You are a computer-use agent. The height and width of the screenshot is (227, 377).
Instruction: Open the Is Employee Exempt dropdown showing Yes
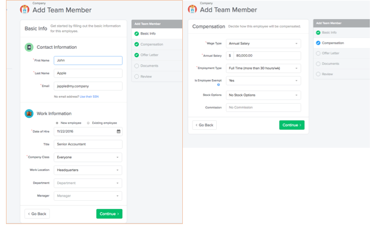(x=263, y=80)
